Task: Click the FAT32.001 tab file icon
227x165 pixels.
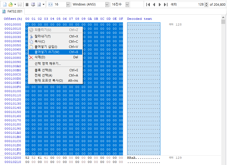Action: tap(4, 11)
